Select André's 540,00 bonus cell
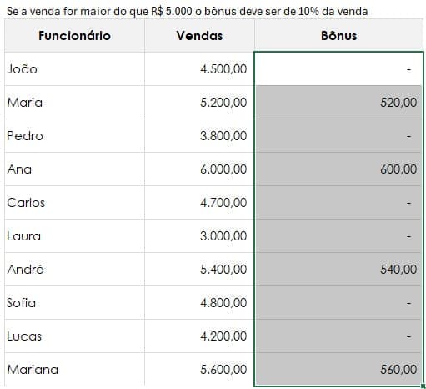The width and height of the screenshot is (426, 389). point(339,270)
